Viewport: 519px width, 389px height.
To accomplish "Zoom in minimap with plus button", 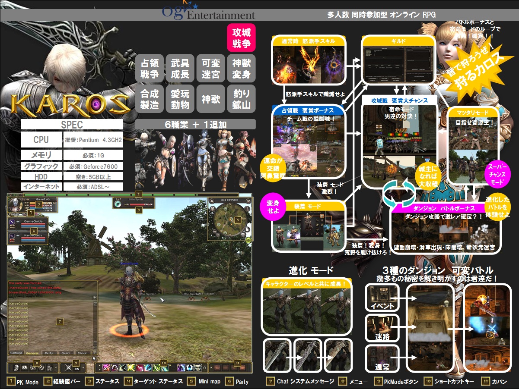I will point(218,235).
